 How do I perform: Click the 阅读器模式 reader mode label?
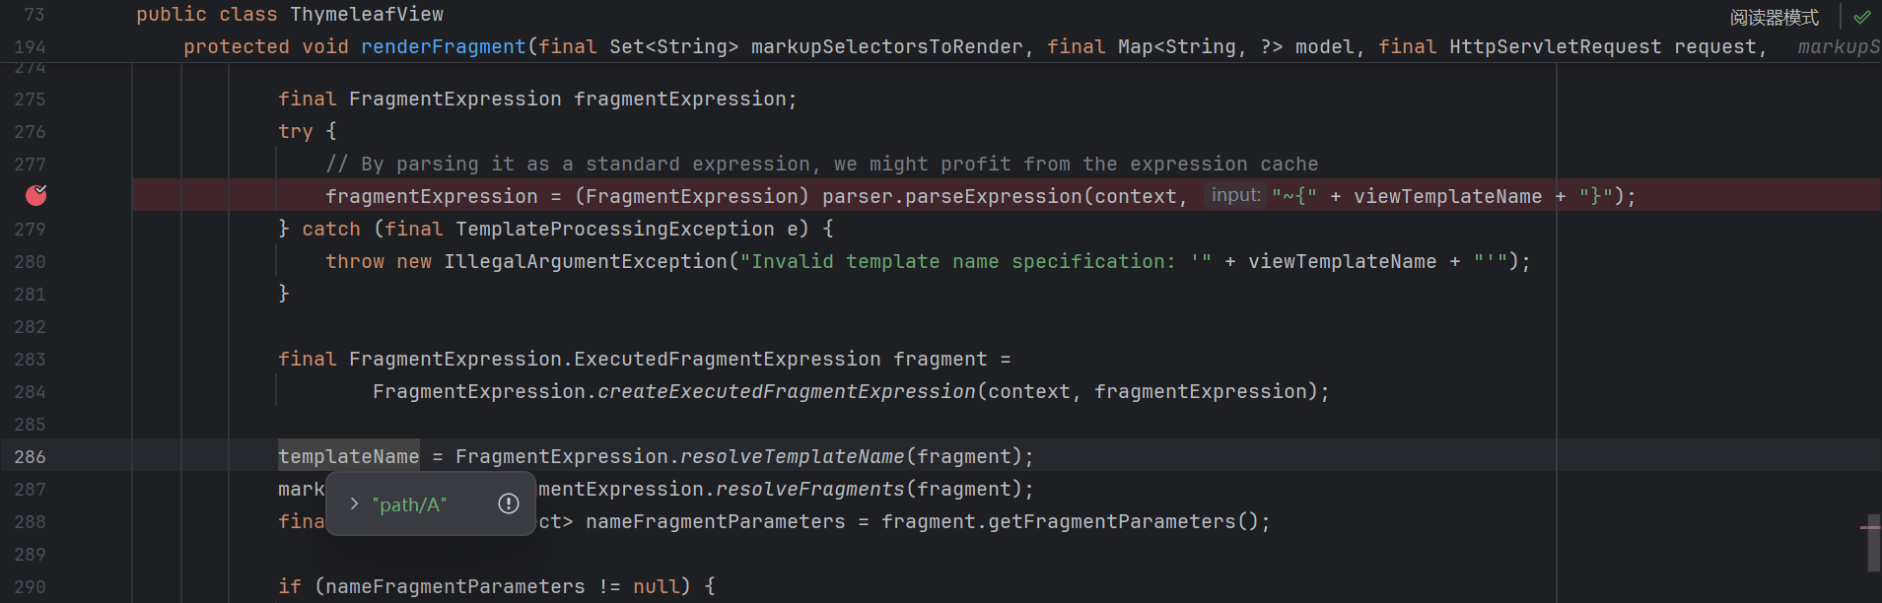click(1774, 17)
